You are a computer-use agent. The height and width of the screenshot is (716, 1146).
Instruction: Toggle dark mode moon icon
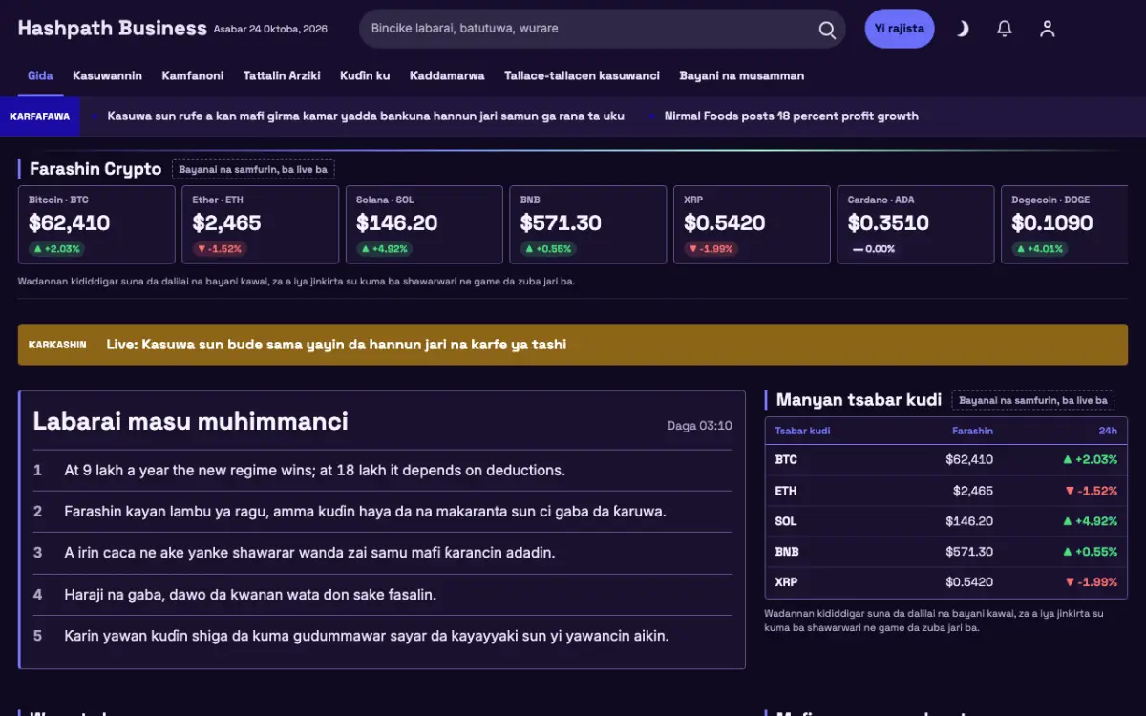click(x=962, y=29)
